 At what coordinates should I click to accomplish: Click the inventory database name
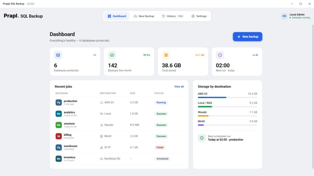coord(70,157)
